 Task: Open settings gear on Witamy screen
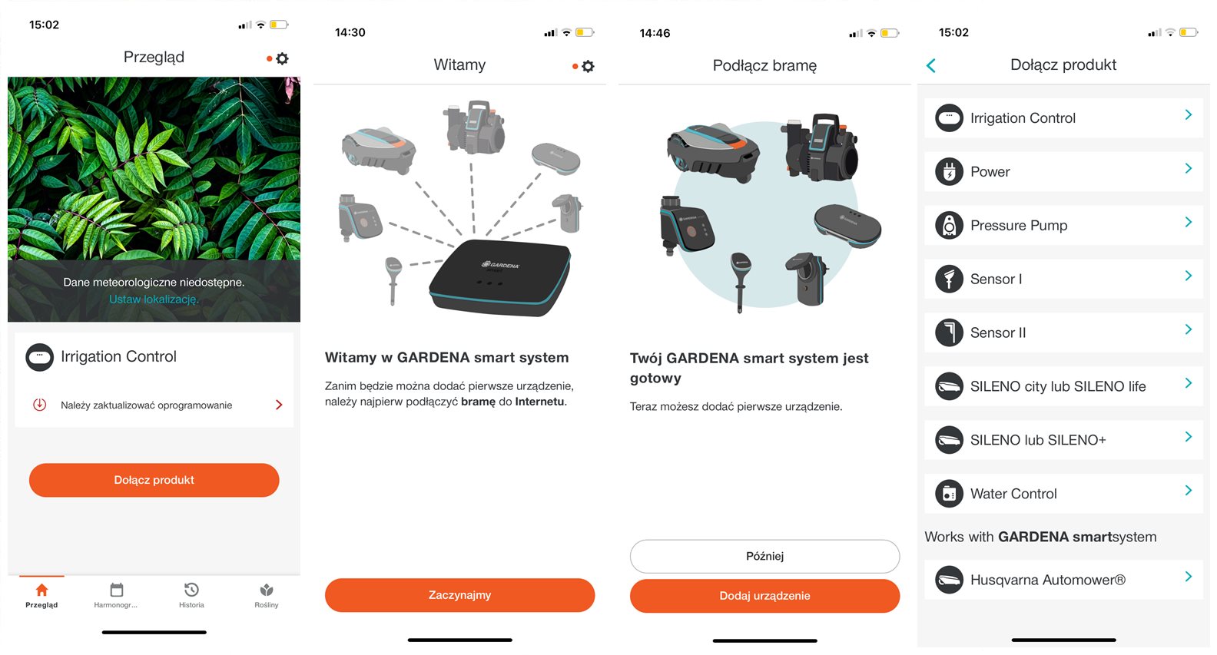coord(588,66)
